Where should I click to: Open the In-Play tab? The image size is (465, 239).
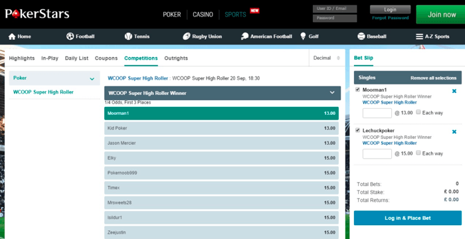(50, 58)
